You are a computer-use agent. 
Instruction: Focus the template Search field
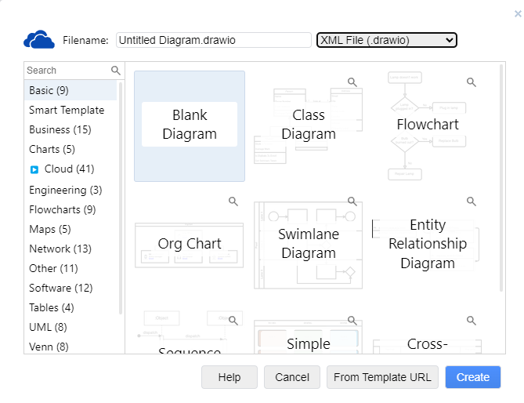pyautogui.click(x=67, y=71)
